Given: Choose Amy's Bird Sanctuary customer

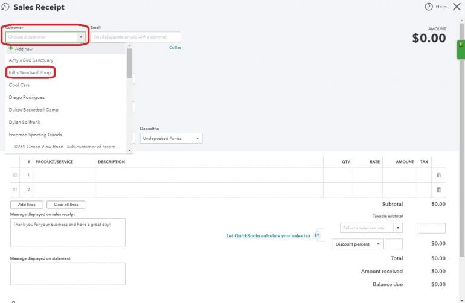Looking at the screenshot, I should [31, 60].
